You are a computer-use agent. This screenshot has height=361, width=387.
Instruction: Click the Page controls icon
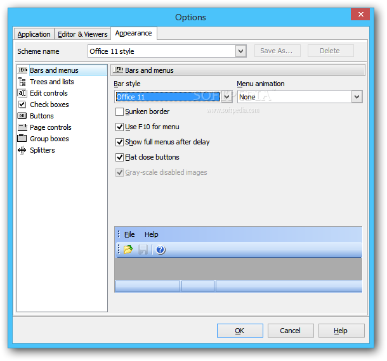(22, 127)
